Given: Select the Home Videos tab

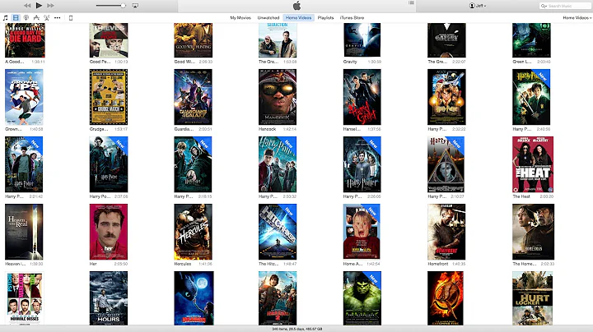Looking at the screenshot, I should [298, 18].
